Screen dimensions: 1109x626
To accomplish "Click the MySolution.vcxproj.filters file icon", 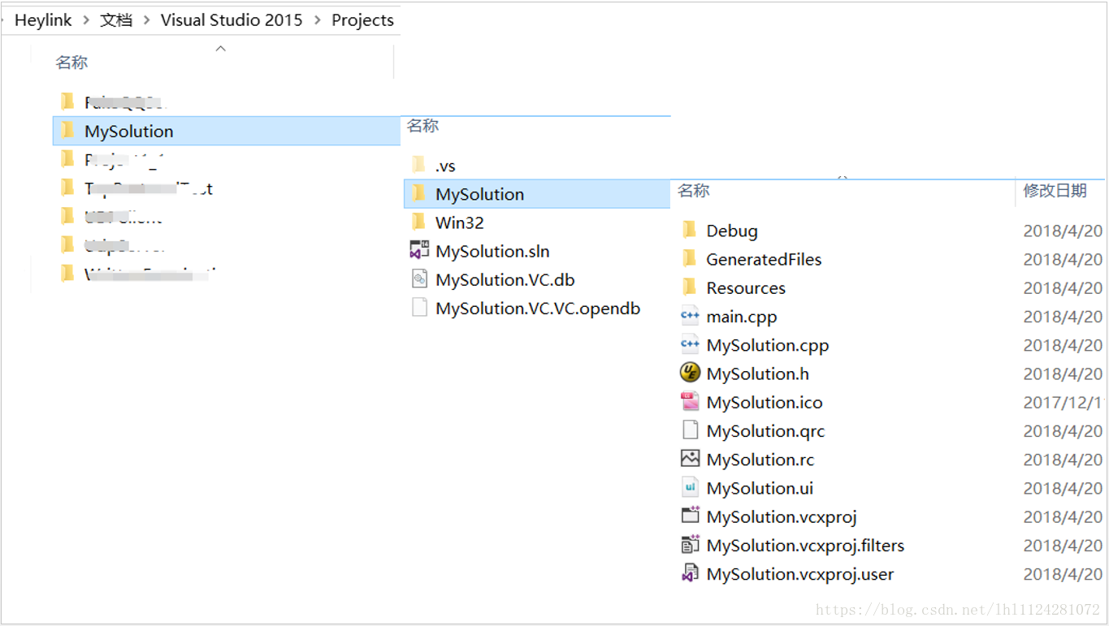I will coord(690,545).
